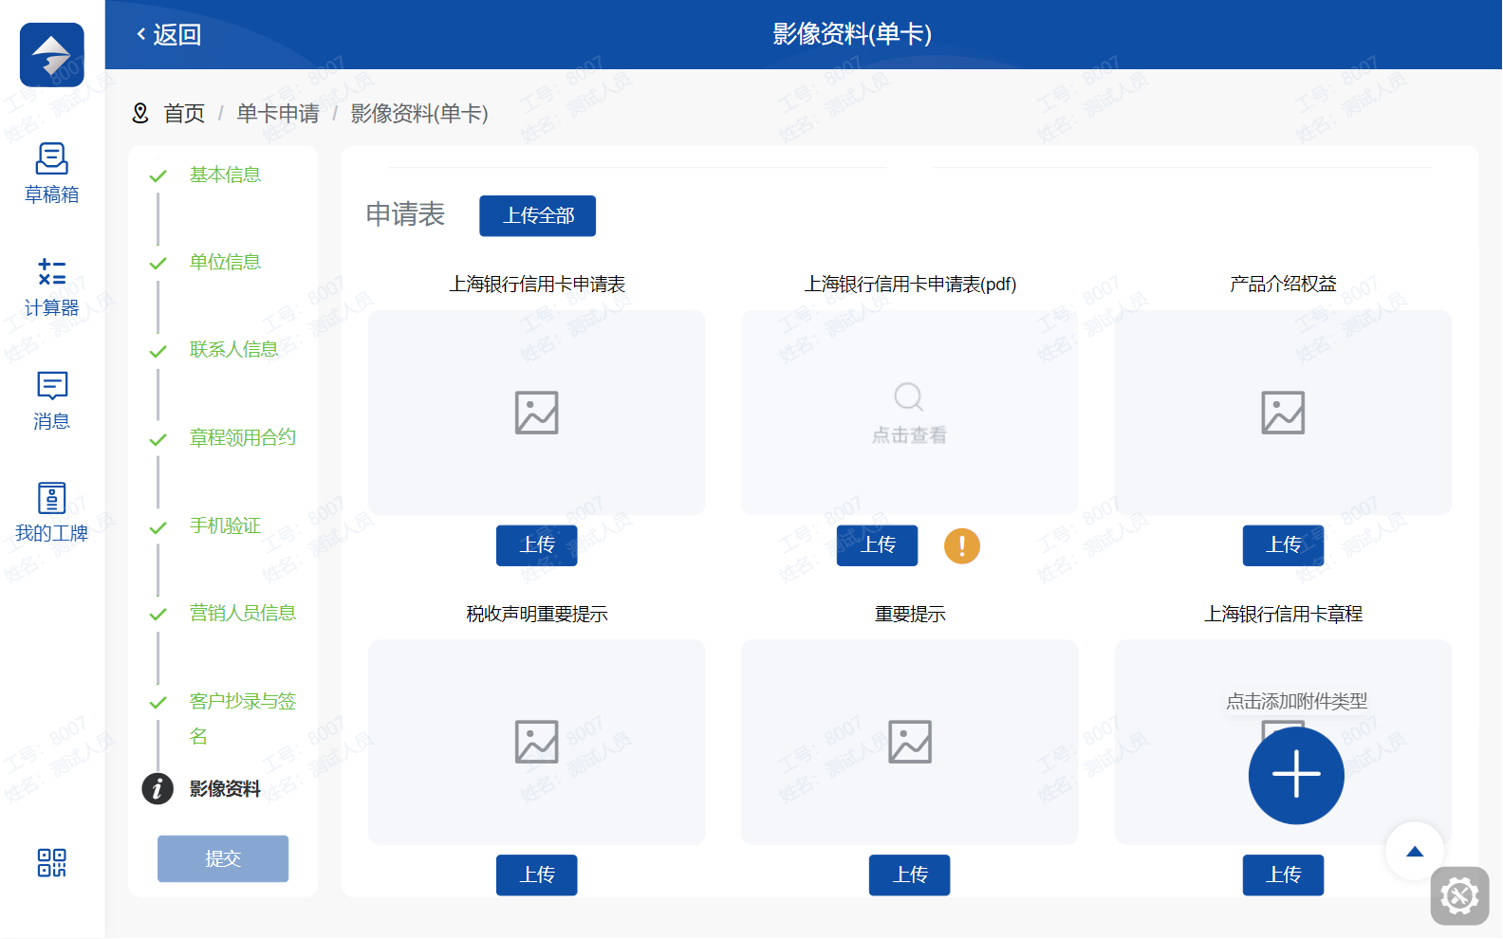Image resolution: width=1503 pixels, height=939 pixels.
Task: Open the 草稿箱 drafts box
Action: click(x=52, y=174)
